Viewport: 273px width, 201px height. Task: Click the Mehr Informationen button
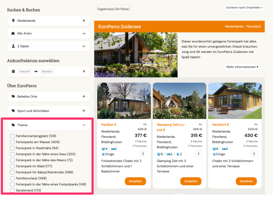click(242, 67)
